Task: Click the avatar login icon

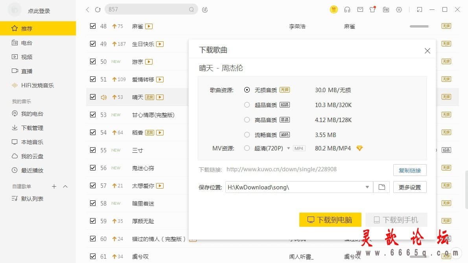Action: (14, 10)
